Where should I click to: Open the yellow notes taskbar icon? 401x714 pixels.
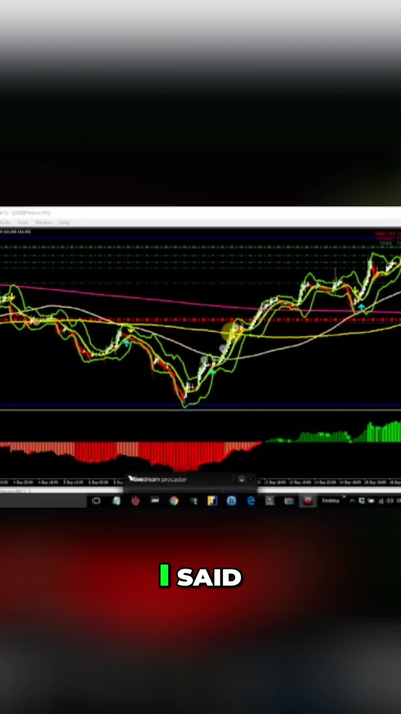[212, 501]
